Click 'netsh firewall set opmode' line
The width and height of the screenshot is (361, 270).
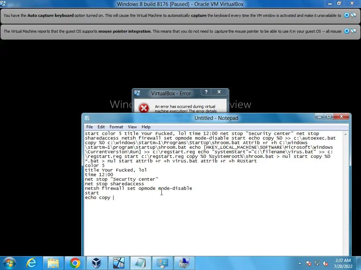pyautogui.click(x=138, y=188)
